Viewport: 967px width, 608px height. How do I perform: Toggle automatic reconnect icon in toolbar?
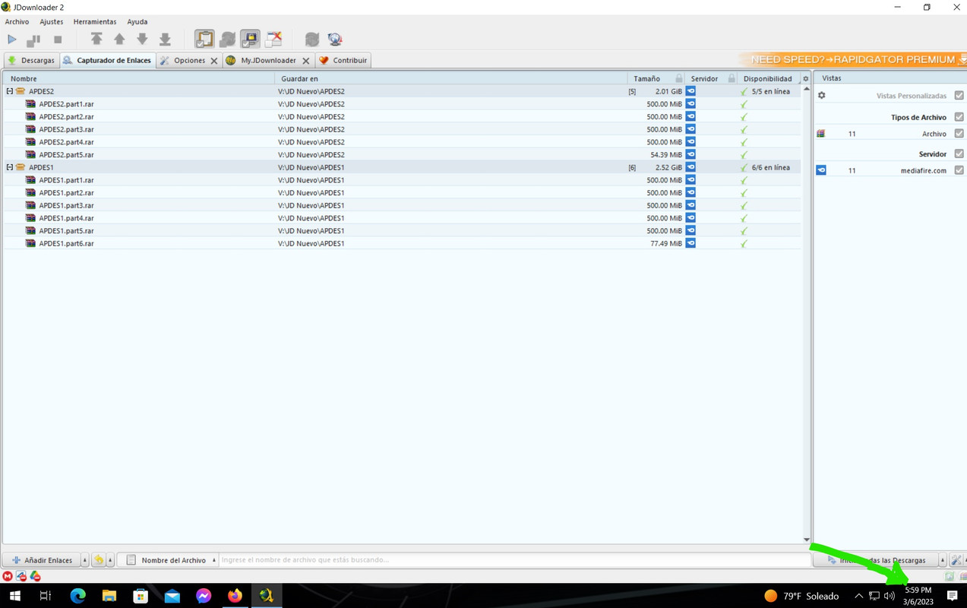[227, 39]
